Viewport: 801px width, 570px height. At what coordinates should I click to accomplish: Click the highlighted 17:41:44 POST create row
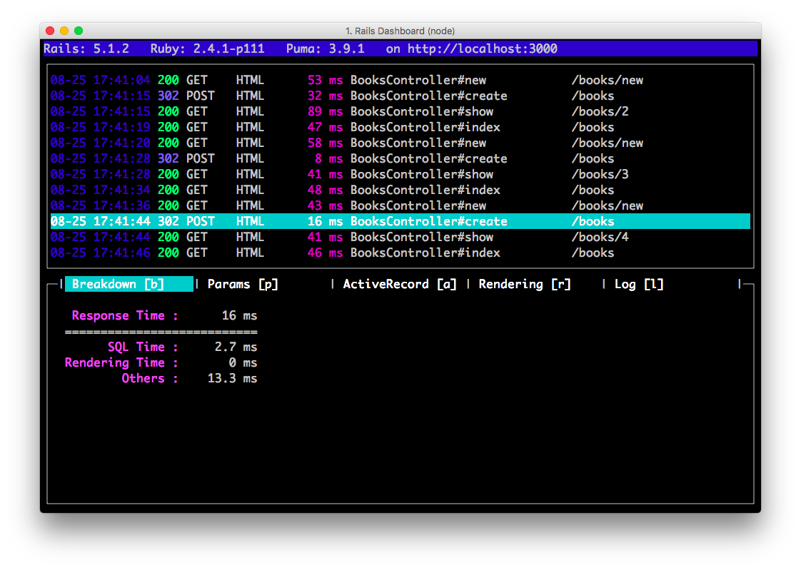click(400, 221)
